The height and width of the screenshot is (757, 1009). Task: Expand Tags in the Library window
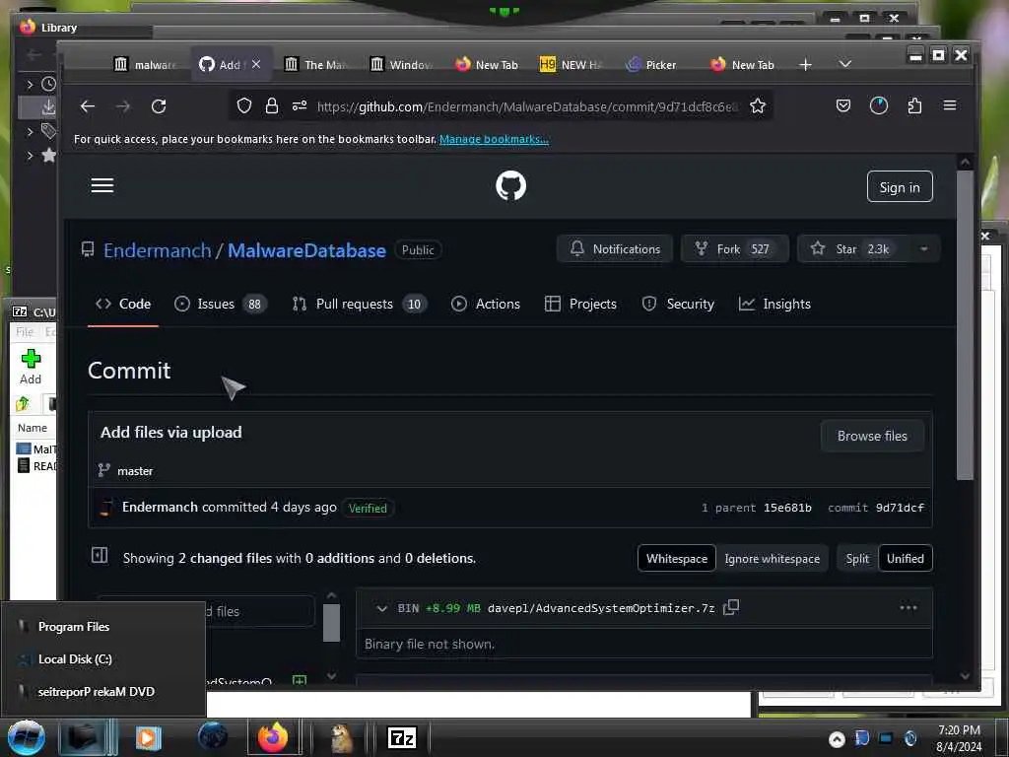(x=30, y=132)
